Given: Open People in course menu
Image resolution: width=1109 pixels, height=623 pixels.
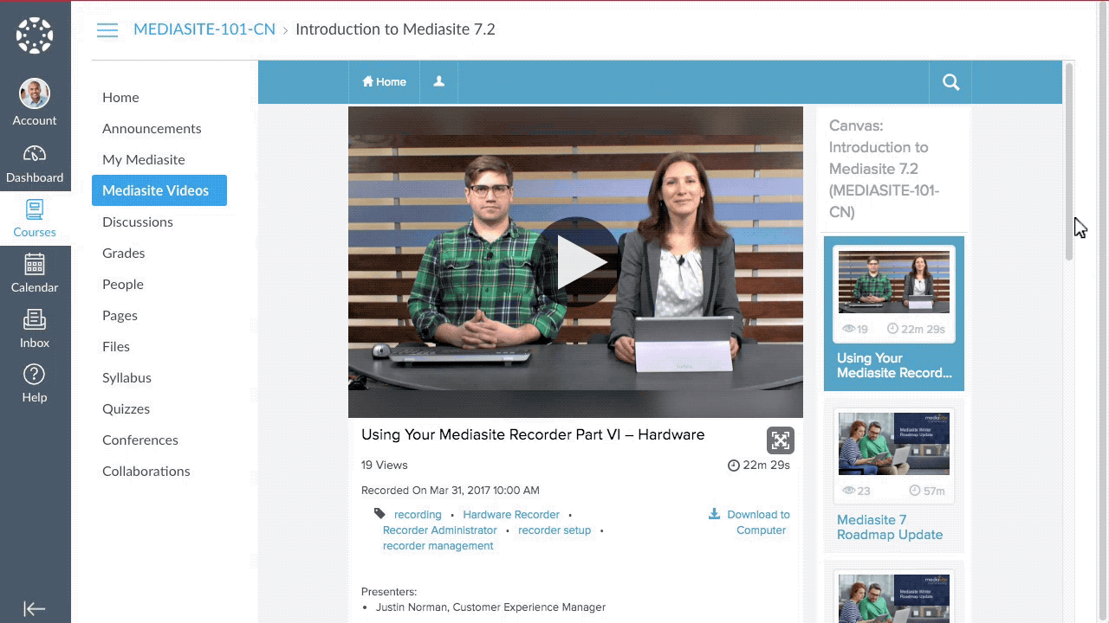Looking at the screenshot, I should point(123,285).
